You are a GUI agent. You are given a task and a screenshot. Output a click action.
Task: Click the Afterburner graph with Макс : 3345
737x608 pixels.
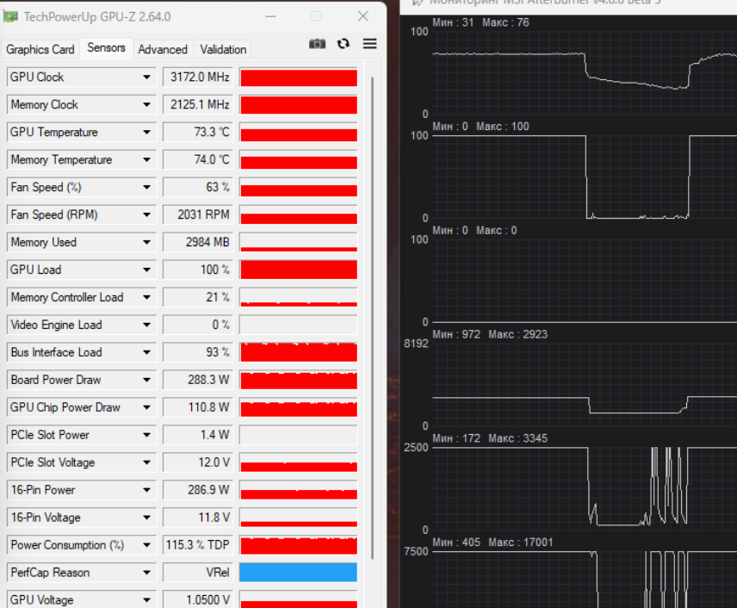click(x=585, y=488)
